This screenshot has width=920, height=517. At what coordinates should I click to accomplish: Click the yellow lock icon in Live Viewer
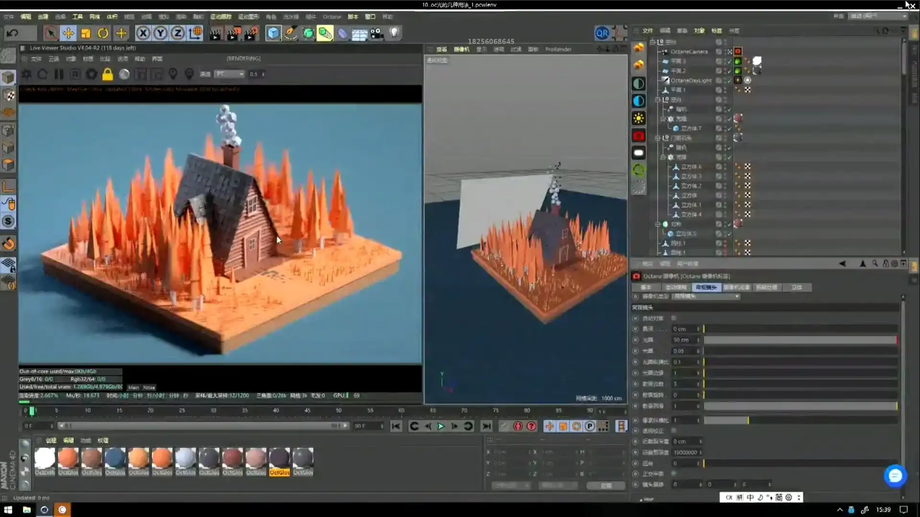point(107,74)
